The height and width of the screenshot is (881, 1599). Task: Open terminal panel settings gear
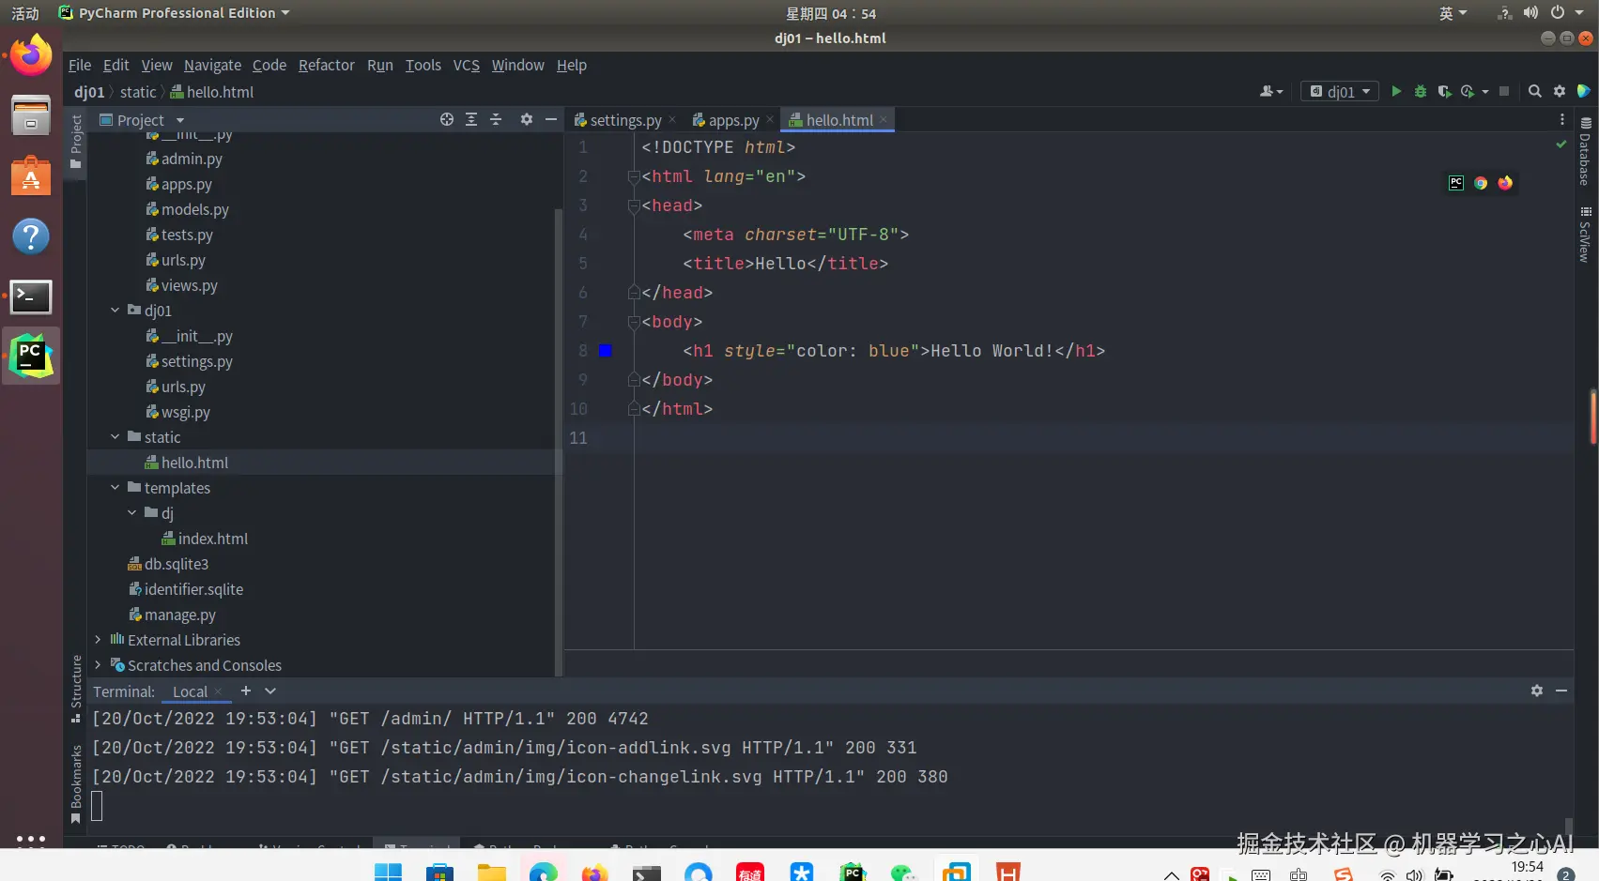1537,691
